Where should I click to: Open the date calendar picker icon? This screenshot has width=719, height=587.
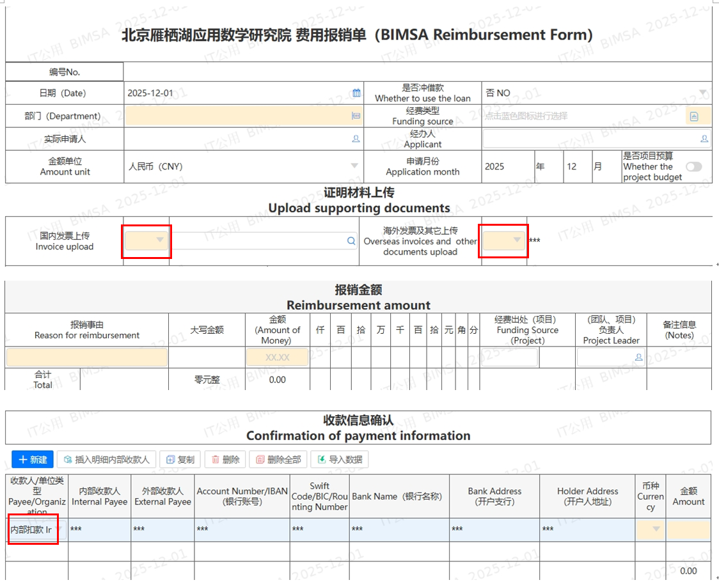click(x=356, y=93)
